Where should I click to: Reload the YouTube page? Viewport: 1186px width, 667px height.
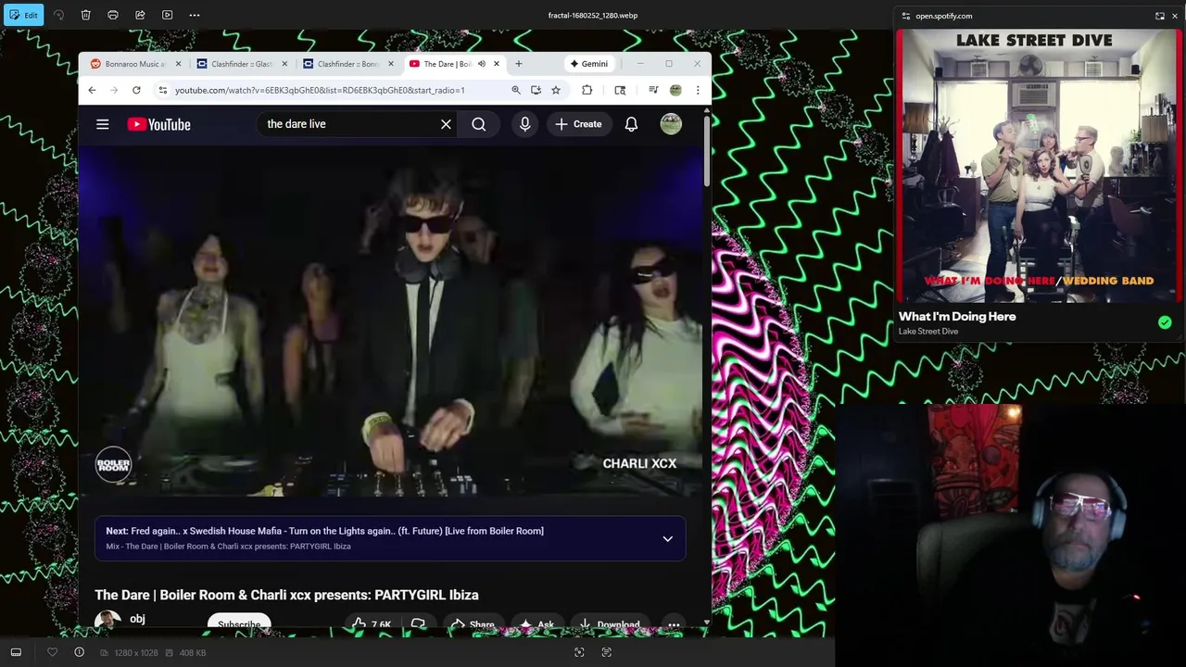(x=136, y=90)
